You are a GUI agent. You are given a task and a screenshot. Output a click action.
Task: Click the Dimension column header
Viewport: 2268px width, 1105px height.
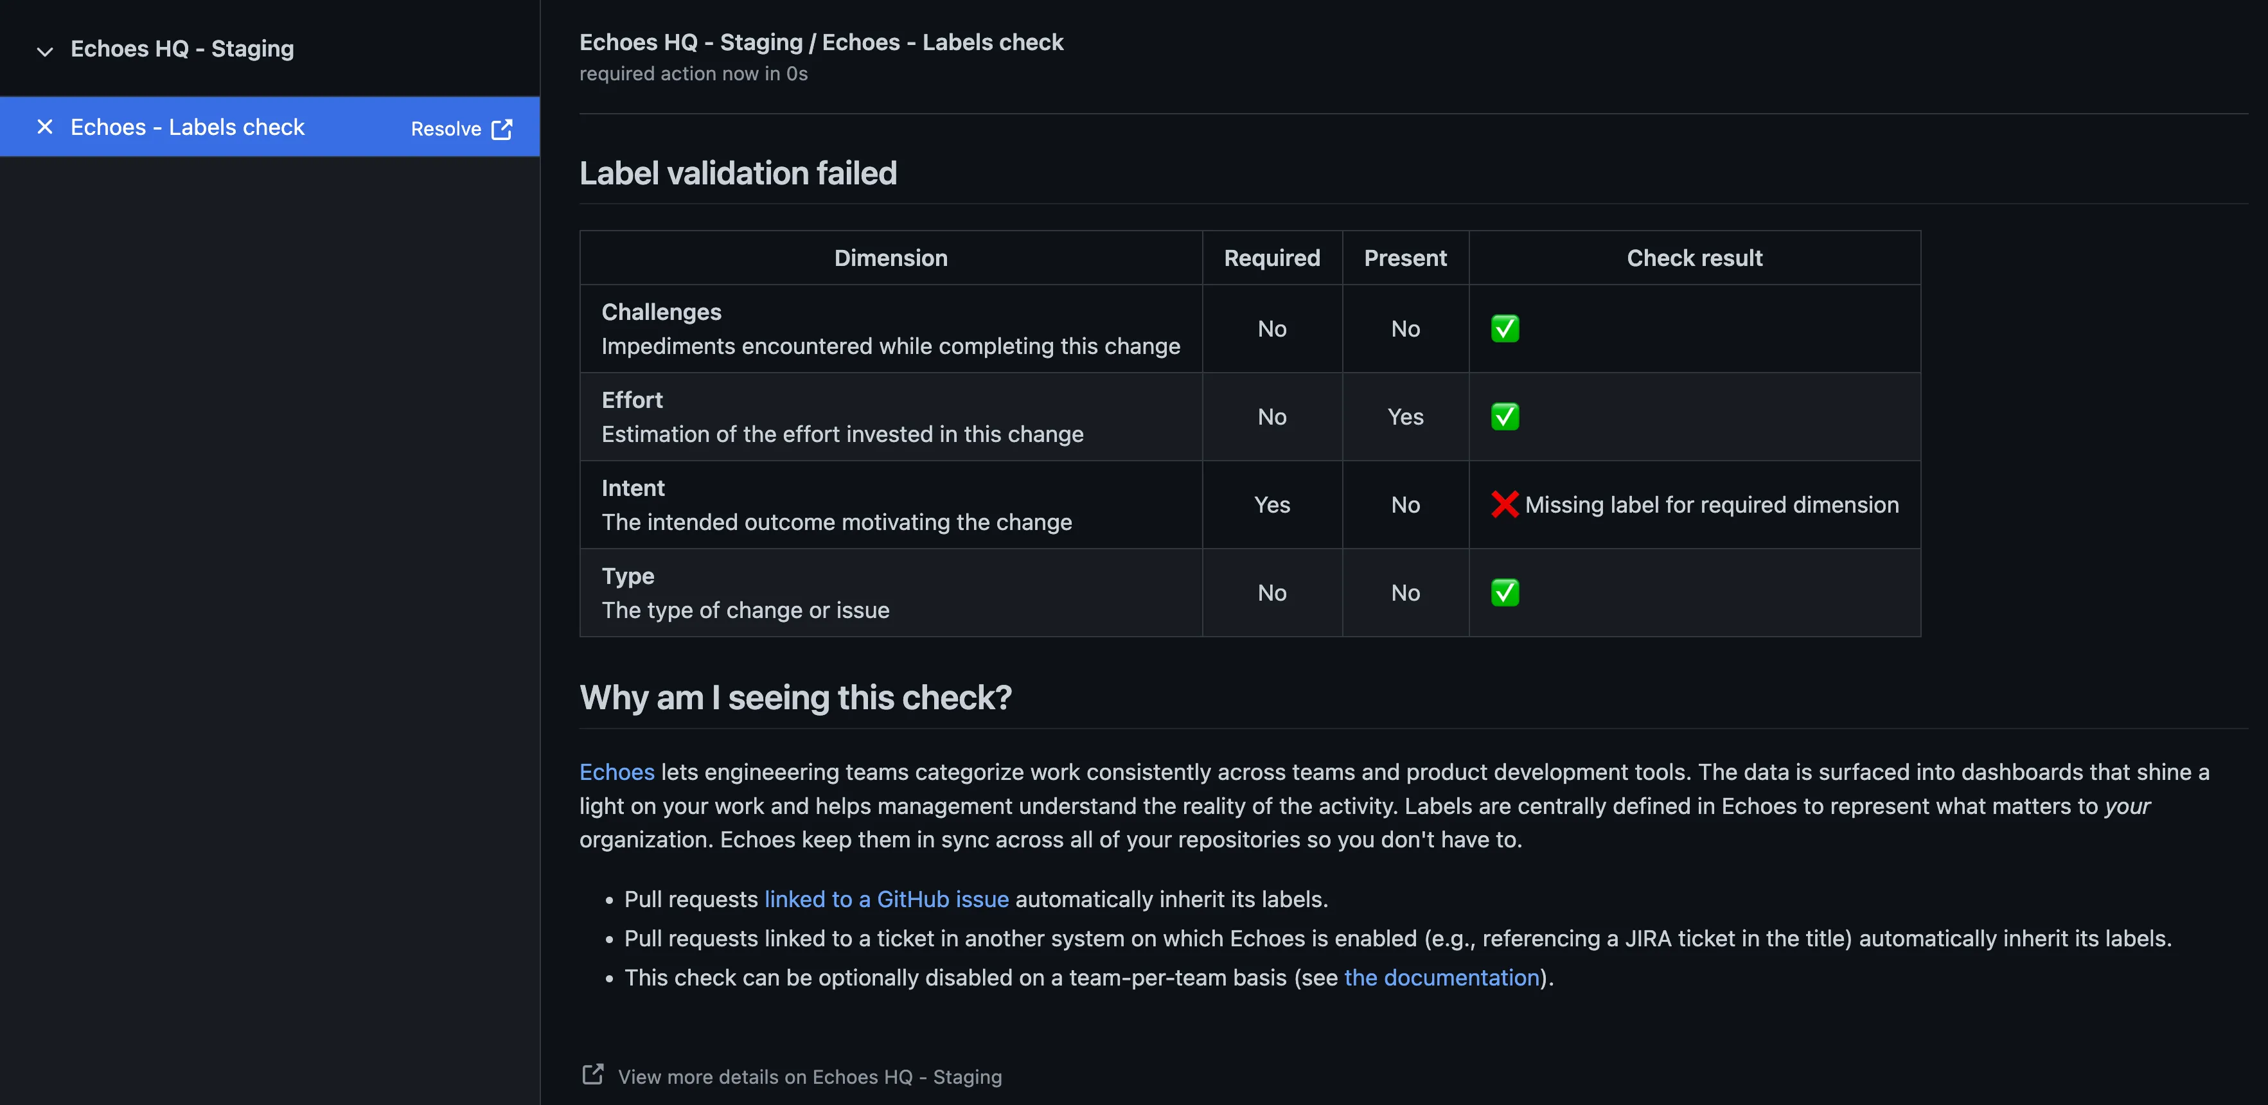[891, 258]
